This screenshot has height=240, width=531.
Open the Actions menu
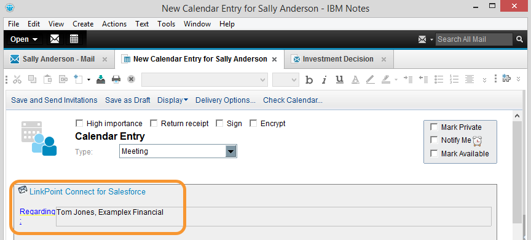114,24
